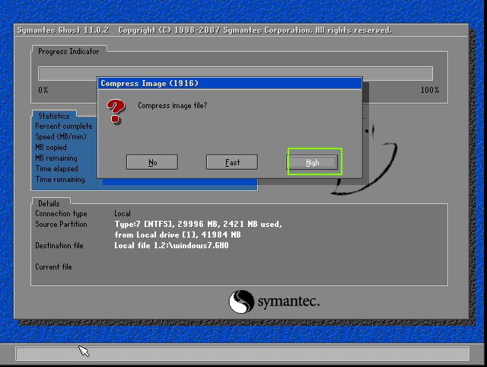487x367 pixels.
Task: Click the 'MB copied' statistic label
Action: tap(51, 147)
